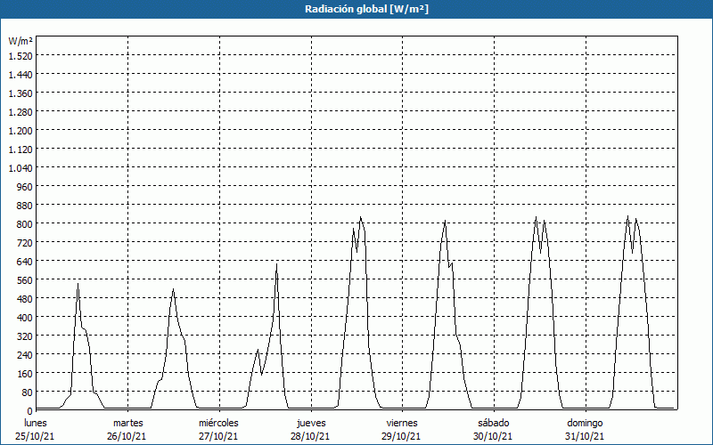Click the 'jueves' day label
Screen dimensions: 713x445
point(311,423)
